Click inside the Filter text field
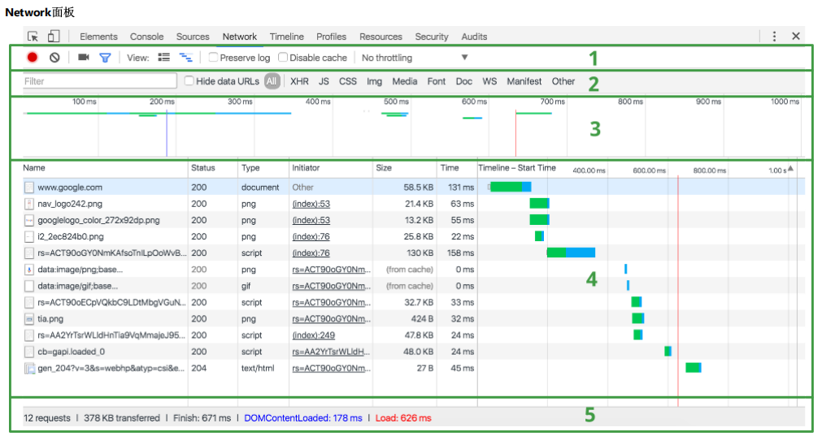822x436 pixels. click(x=100, y=81)
